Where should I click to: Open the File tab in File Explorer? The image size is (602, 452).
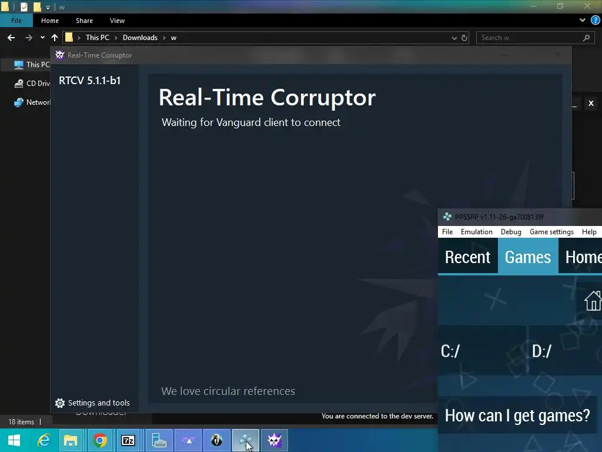16,21
